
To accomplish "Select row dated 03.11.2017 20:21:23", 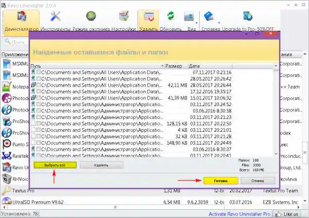I will pos(131,117).
